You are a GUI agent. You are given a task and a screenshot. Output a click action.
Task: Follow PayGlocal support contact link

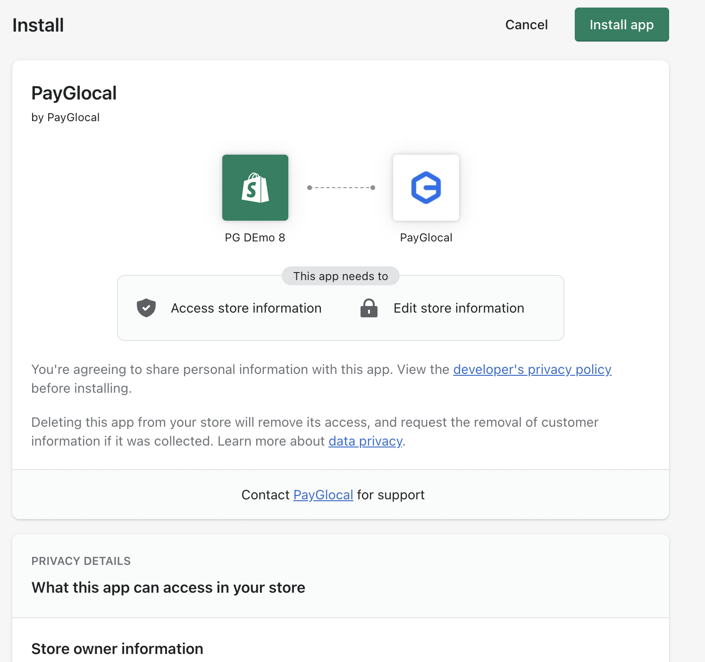pos(323,495)
